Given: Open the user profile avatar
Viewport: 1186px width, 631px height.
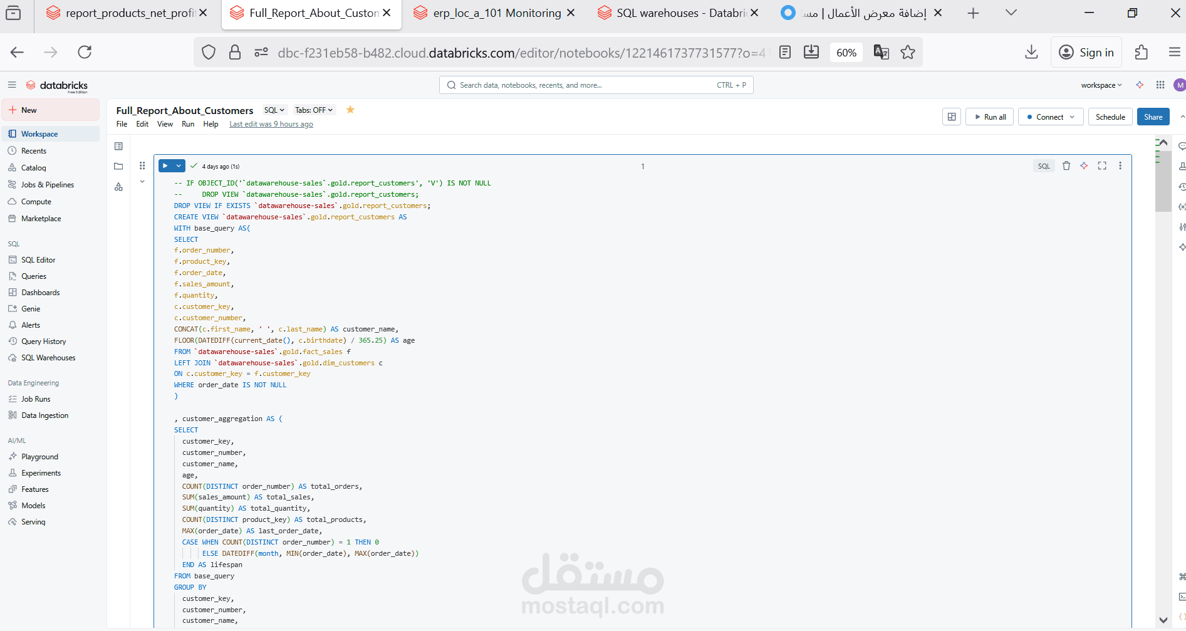Looking at the screenshot, I should [1180, 85].
